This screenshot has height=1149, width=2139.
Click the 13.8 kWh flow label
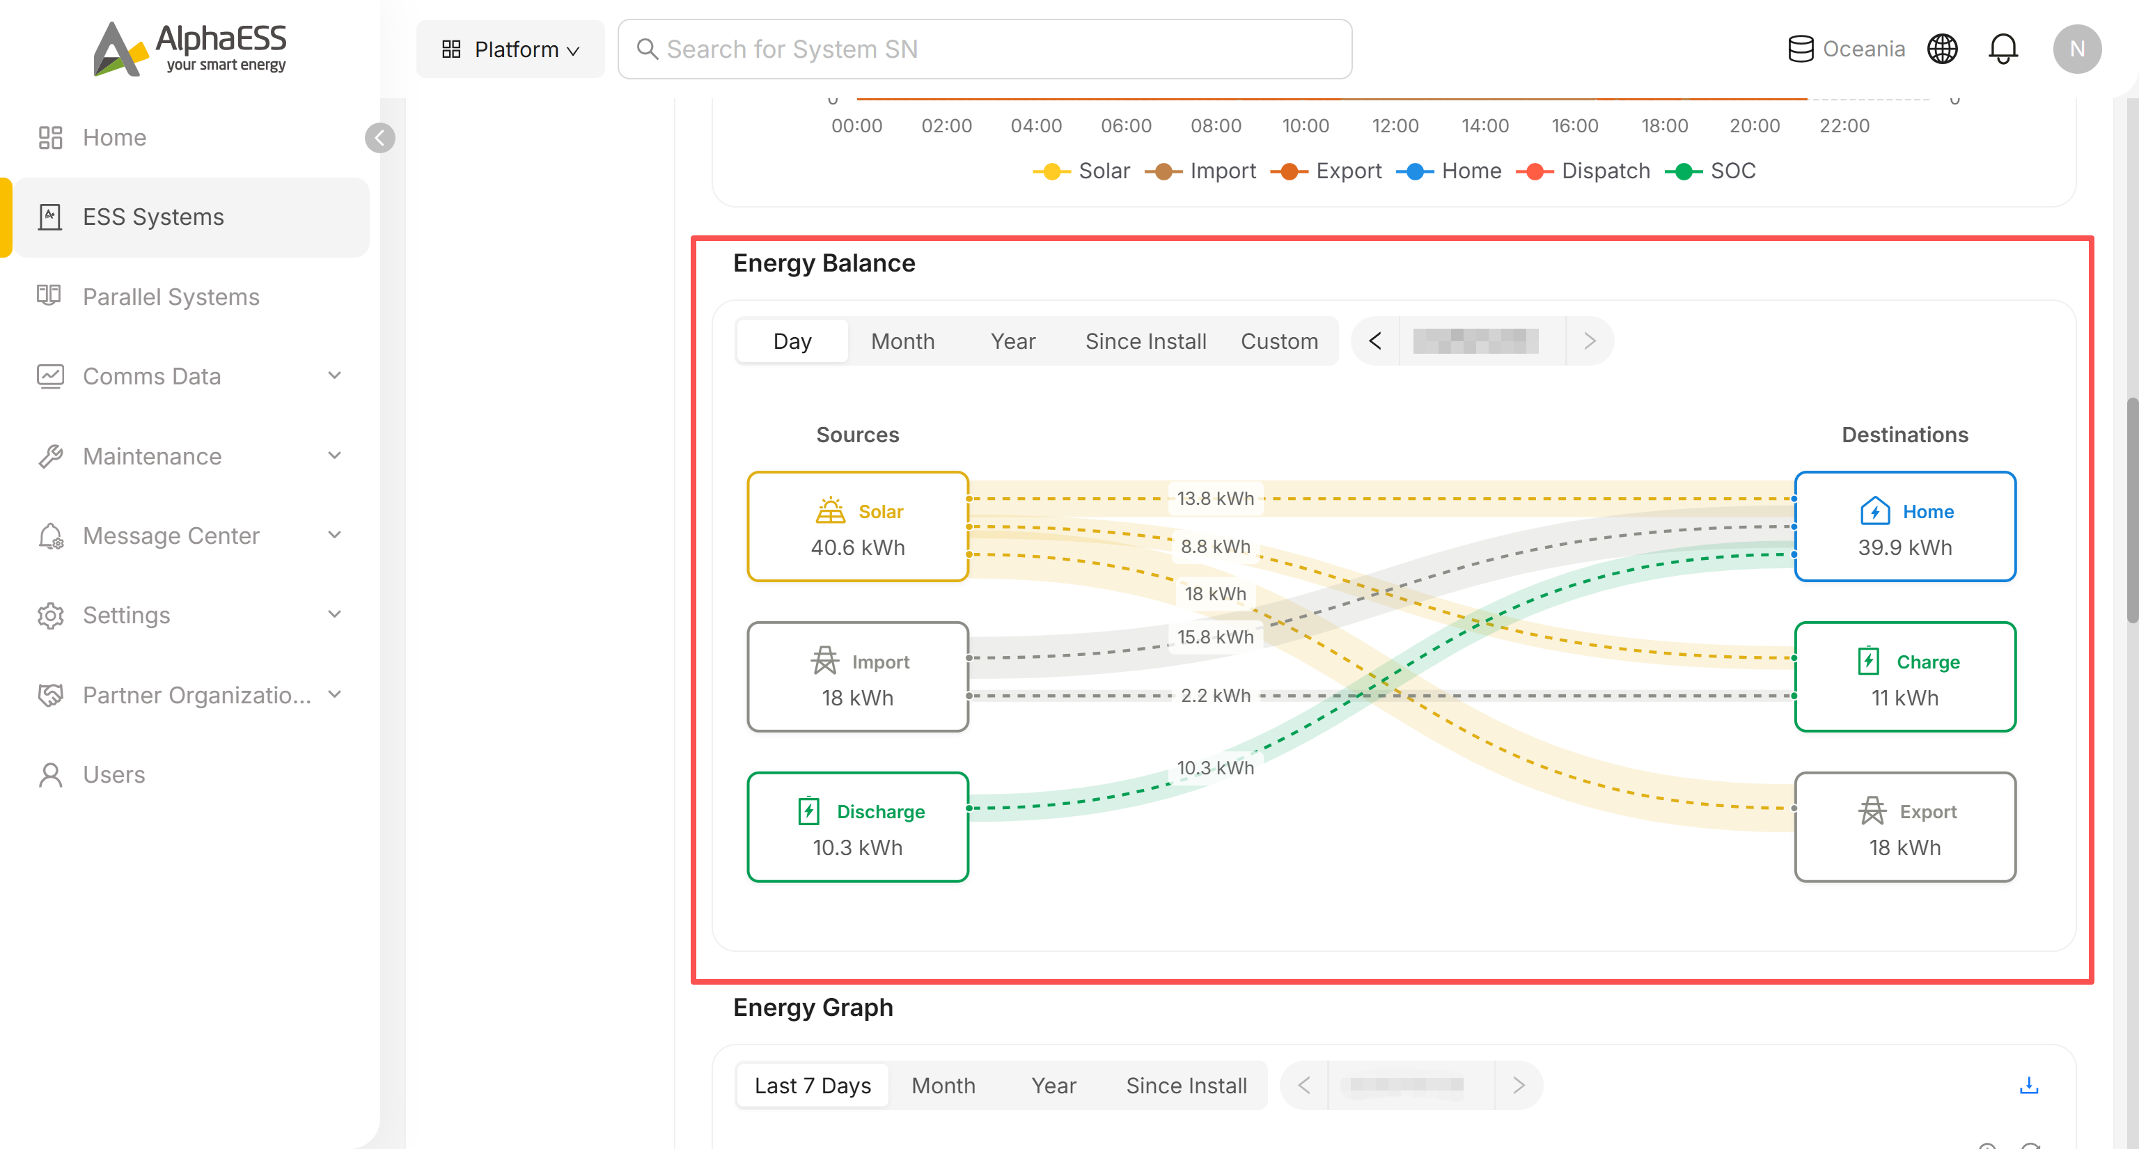1215,498
